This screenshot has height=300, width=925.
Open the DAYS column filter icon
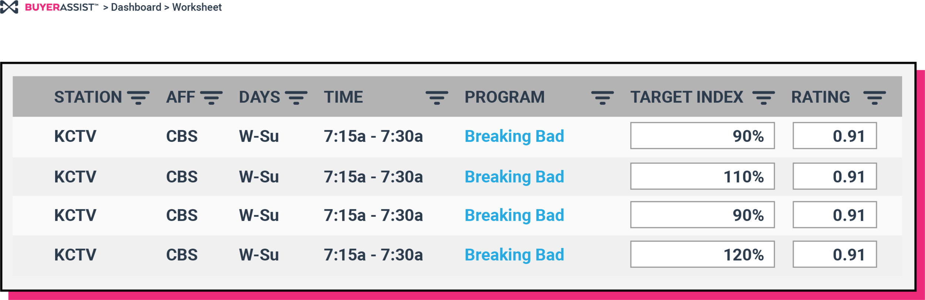coord(296,98)
